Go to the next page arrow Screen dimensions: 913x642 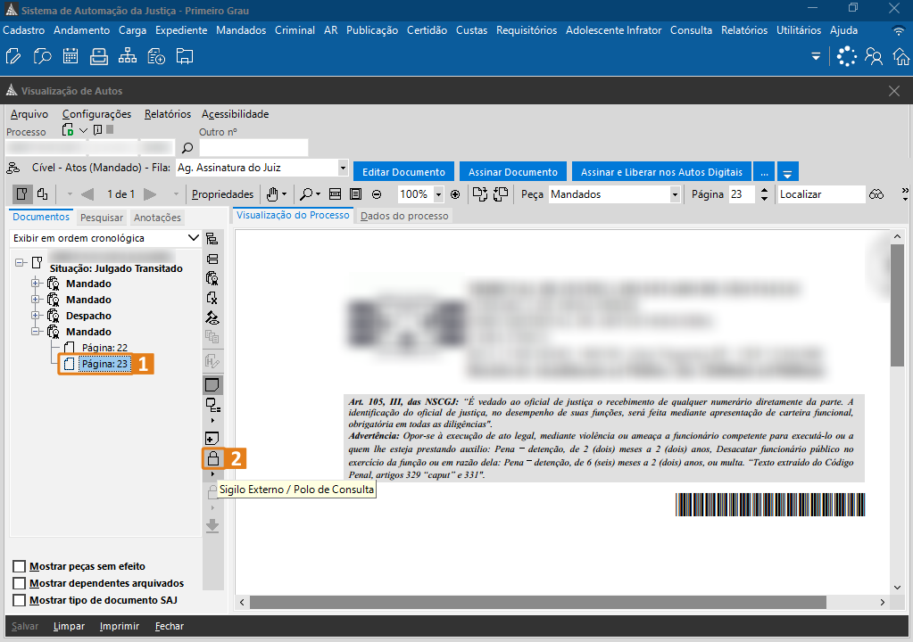tap(150, 194)
